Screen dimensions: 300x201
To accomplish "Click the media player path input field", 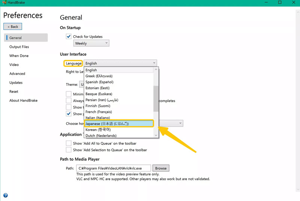I will click(x=113, y=168).
